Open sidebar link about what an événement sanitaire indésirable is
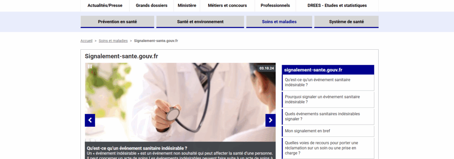 pos(317,82)
